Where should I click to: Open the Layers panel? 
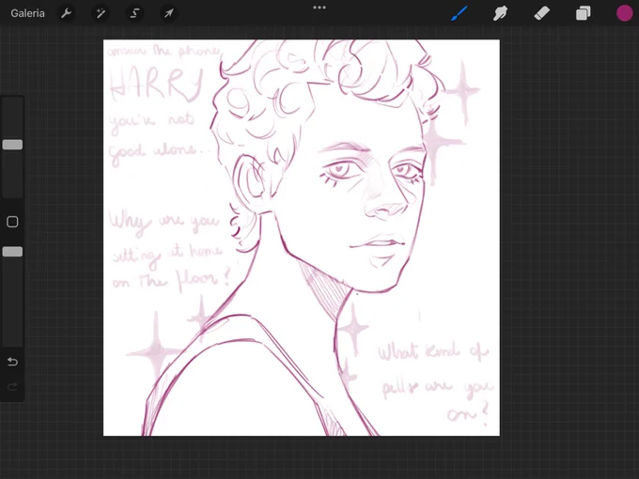pos(584,13)
